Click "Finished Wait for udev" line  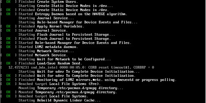tap(68, 76)
